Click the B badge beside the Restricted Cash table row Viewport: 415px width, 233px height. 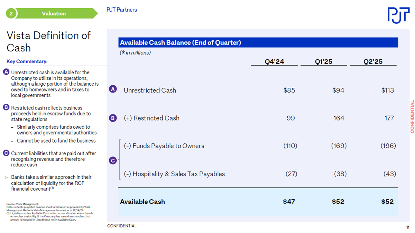tap(113, 118)
